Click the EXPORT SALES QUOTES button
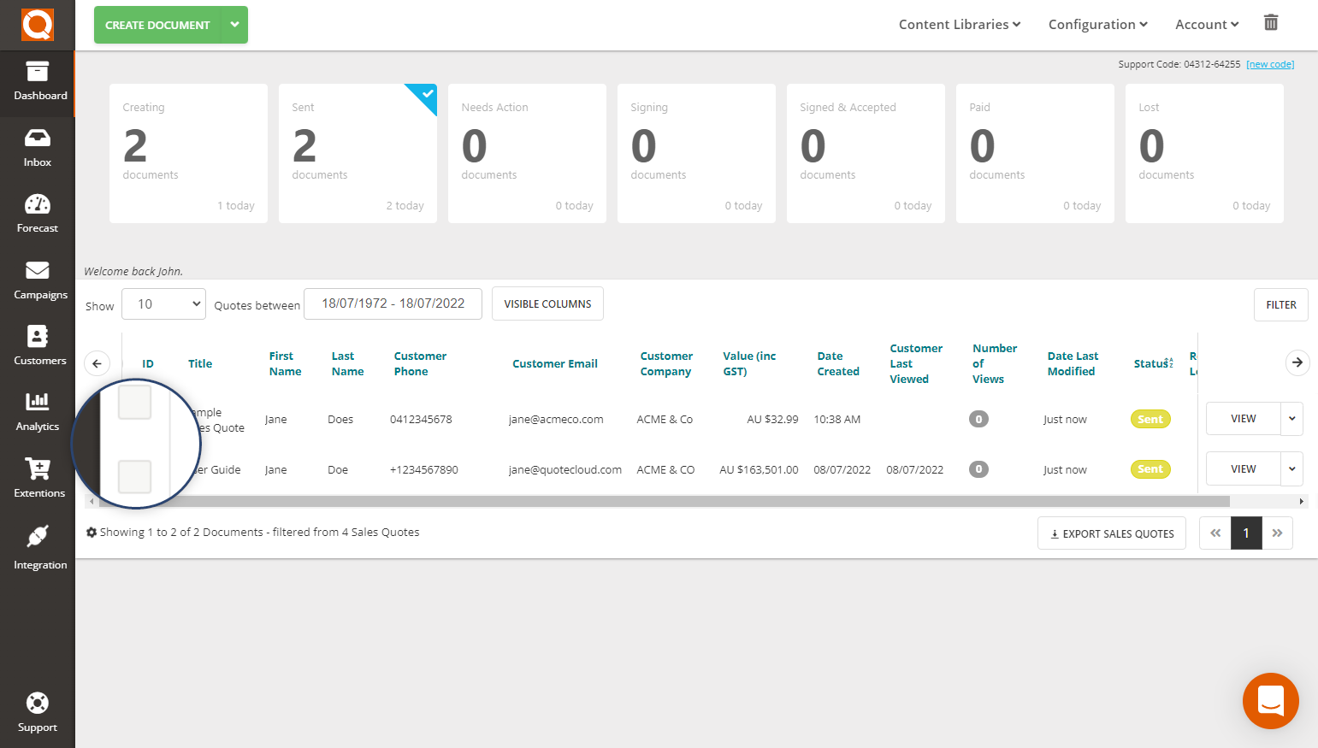 click(1111, 533)
